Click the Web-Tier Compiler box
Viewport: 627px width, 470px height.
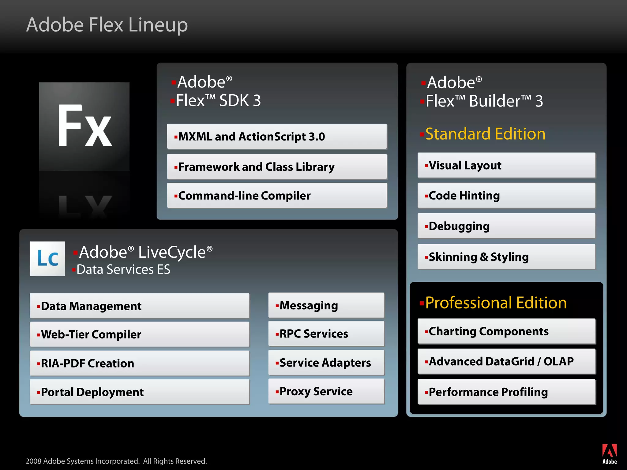click(140, 334)
